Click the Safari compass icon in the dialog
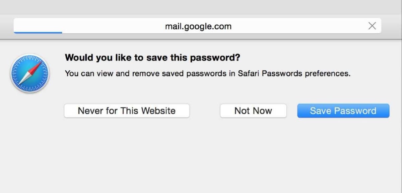Screen dimensions: 402x193 (30, 73)
